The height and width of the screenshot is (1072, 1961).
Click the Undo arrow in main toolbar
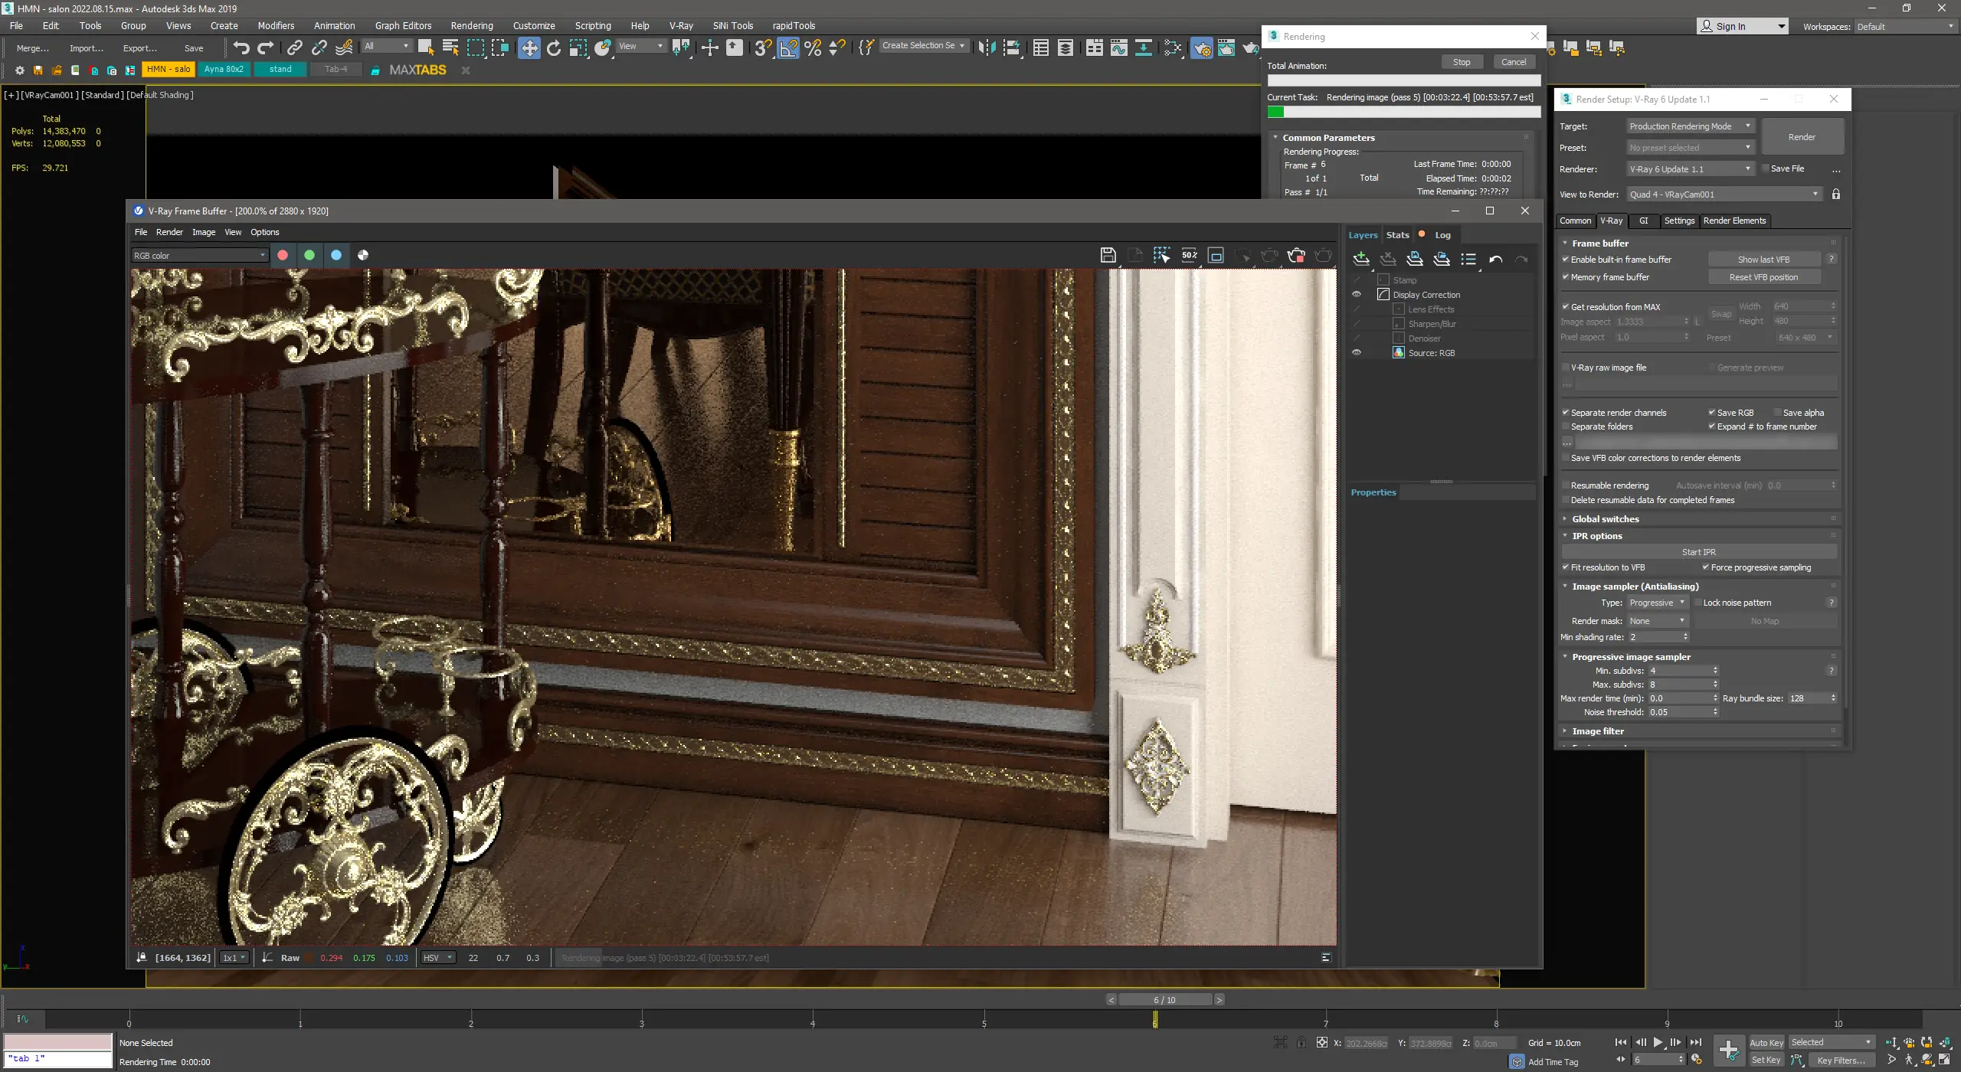click(241, 47)
